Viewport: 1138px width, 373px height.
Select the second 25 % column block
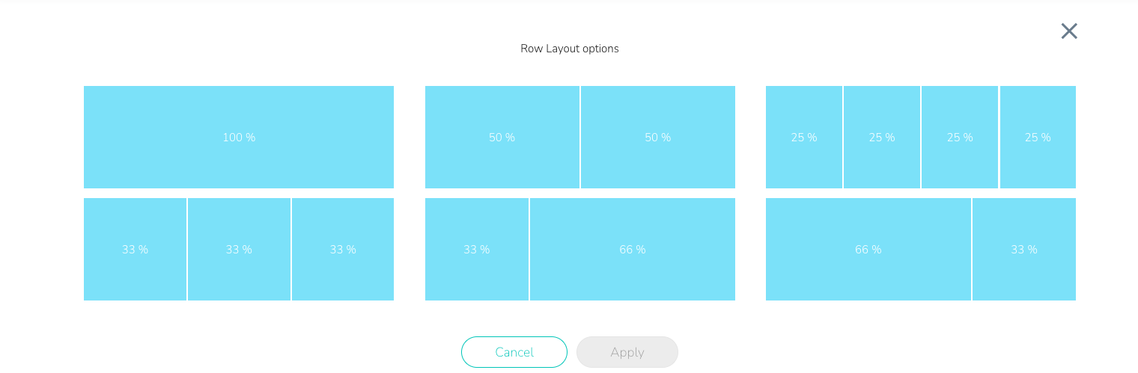[881, 137]
